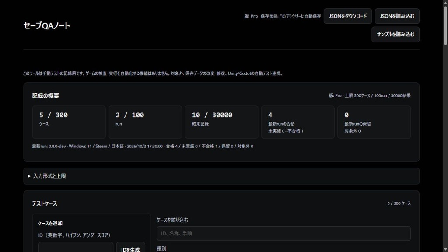Click the 種別 label
The image size is (448, 252).
[x=161, y=249]
